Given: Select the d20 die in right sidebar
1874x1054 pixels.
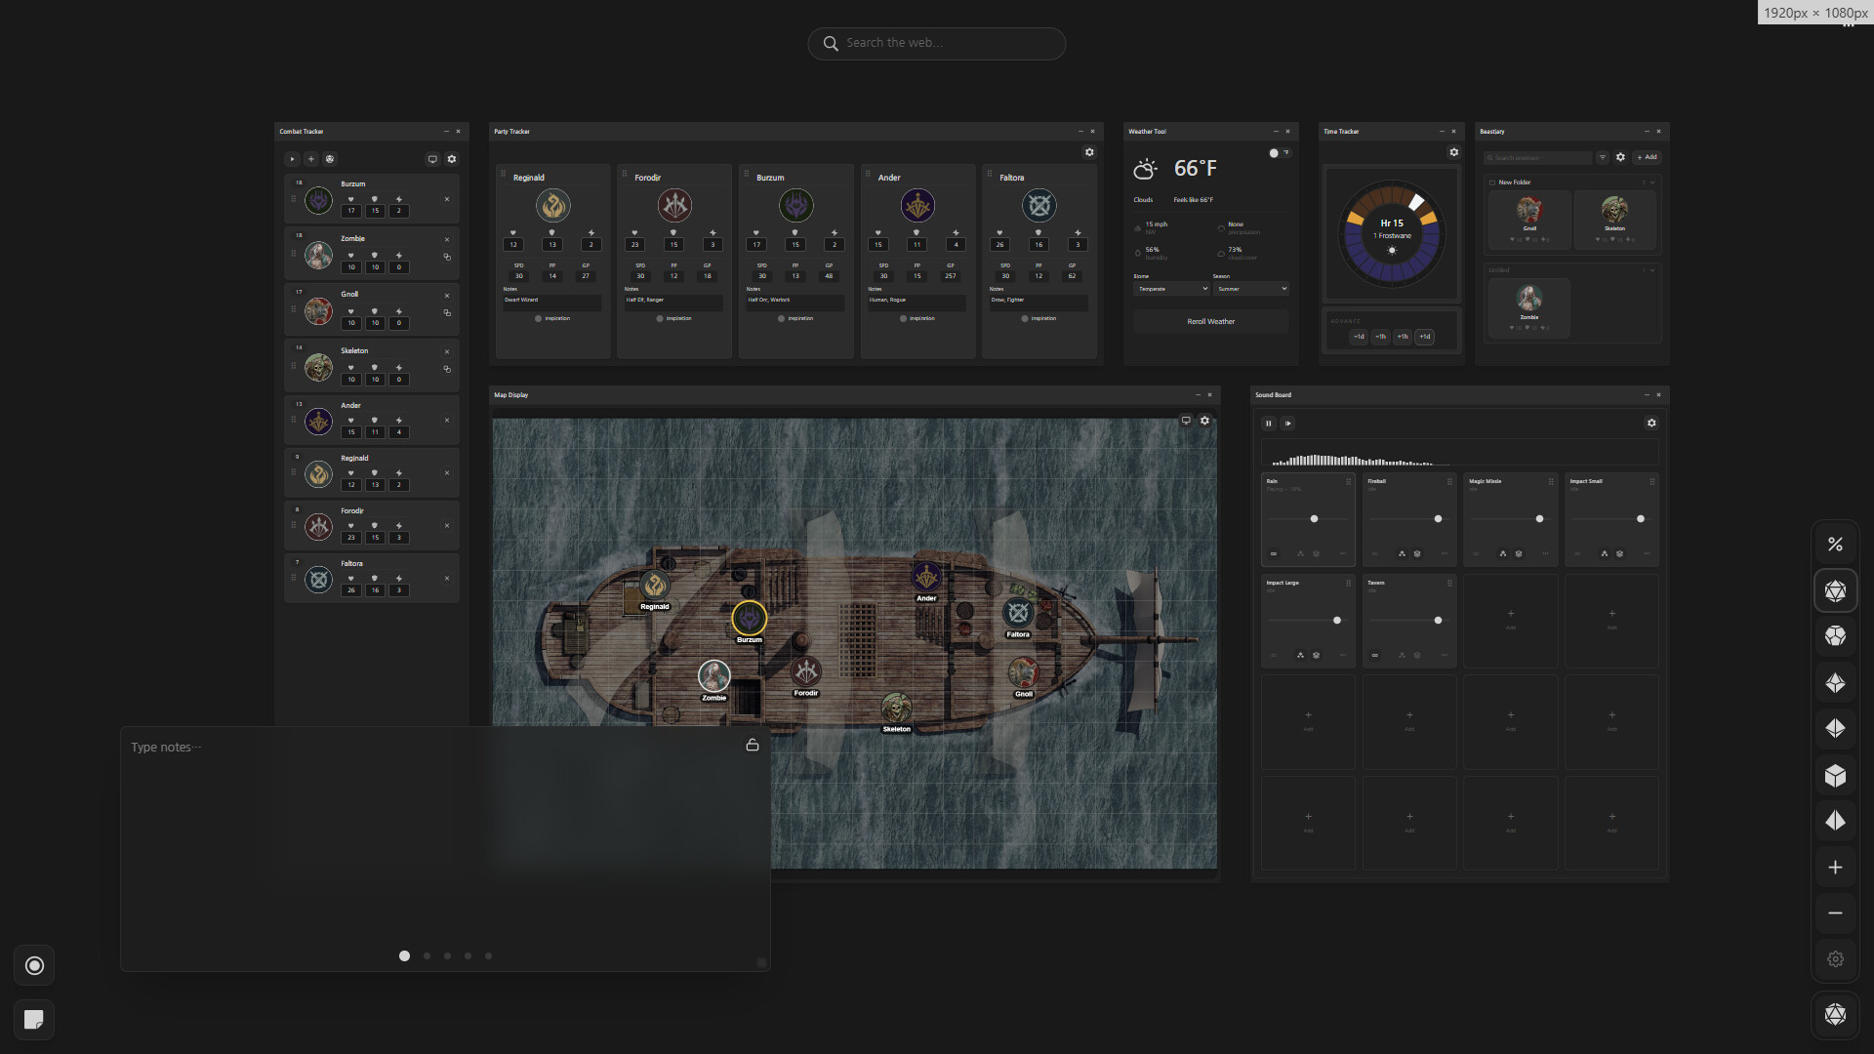Looking at the screenshot, I should click(1836, 590).
